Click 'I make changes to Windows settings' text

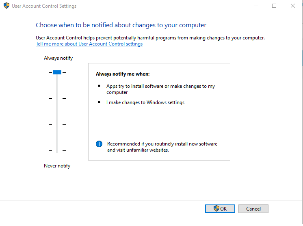pos(145,102)
